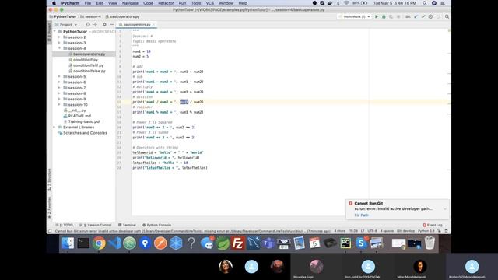Run the current configuration with the green play icon
The image size is (498, 280).
[x=377, y=16]
